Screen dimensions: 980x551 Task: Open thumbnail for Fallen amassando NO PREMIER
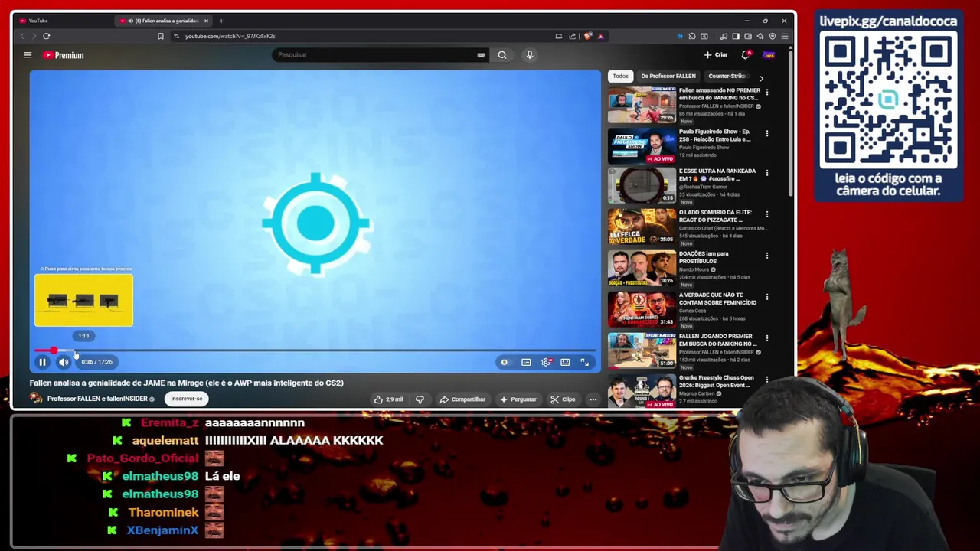coord(642,105)
